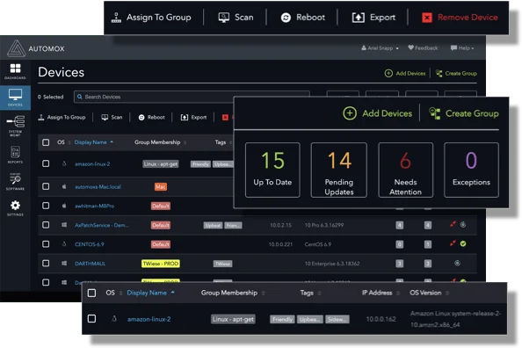Screen dimensions: 522x348
Task: Click Linux - apt-get tag in enlarged bottom row
Action: click(233, 319)
